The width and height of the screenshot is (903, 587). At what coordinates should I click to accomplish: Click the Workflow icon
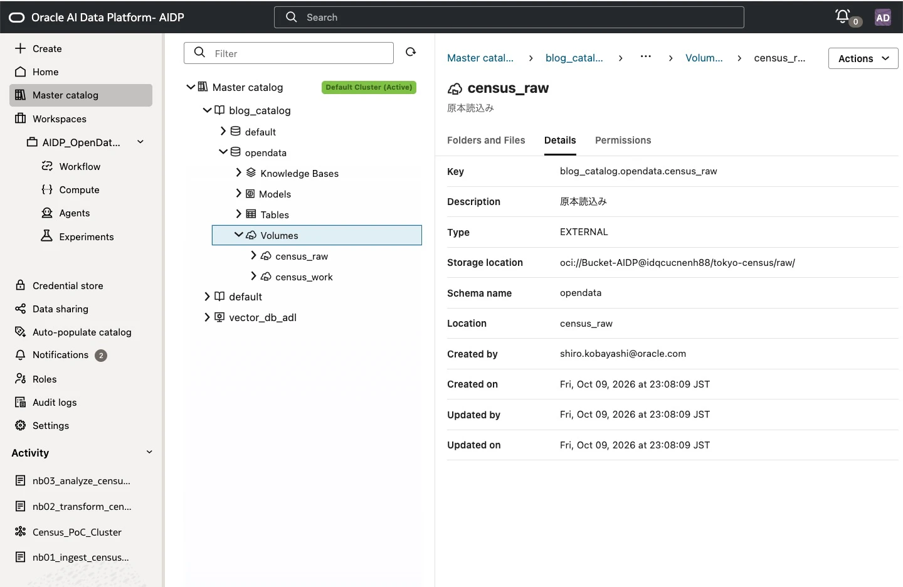coord(47,166)
